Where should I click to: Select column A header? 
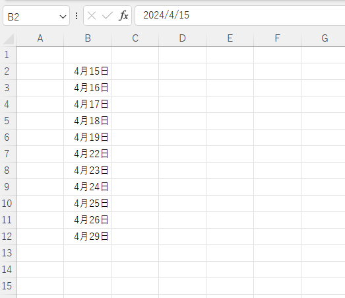coord(40,38)
